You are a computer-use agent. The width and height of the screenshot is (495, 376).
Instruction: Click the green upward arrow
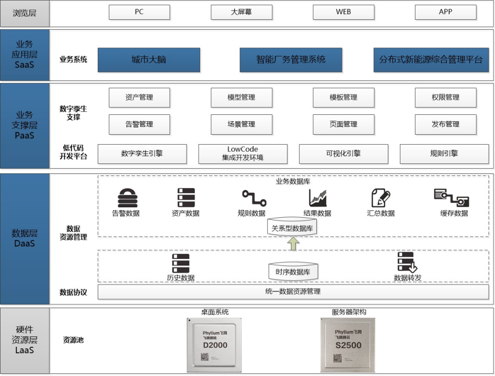pos(293,243)
